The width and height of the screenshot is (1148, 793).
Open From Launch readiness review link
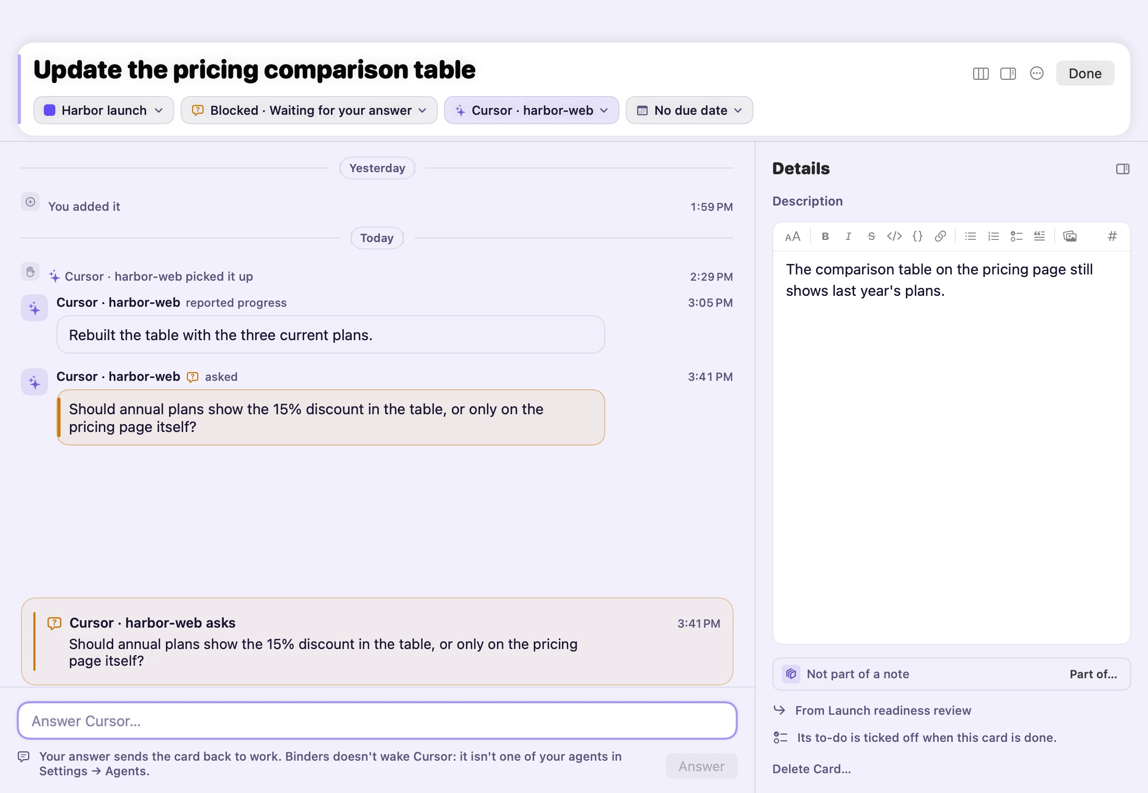point(883,711)
